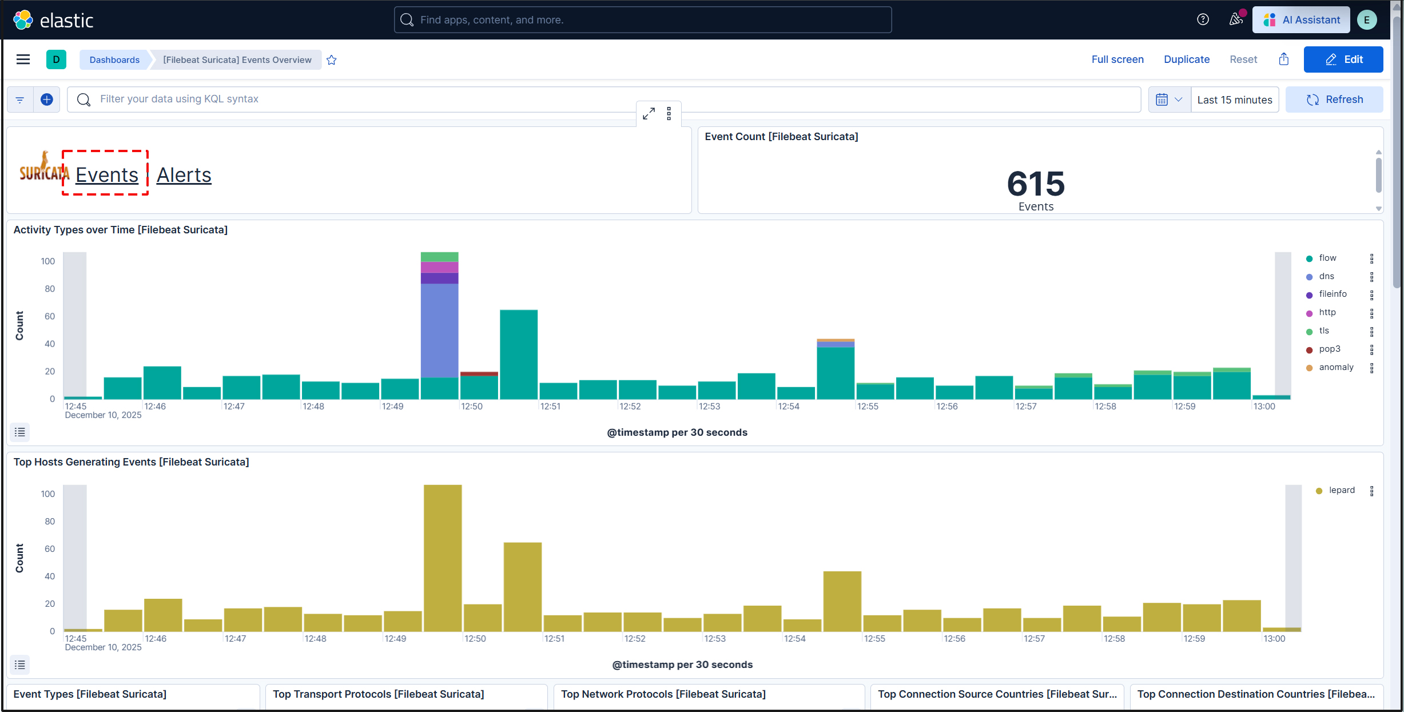Screen dimensions: 1404x712
Task: Toggle legend for Top Hosts chart
Action: click(x=20, y=665)
